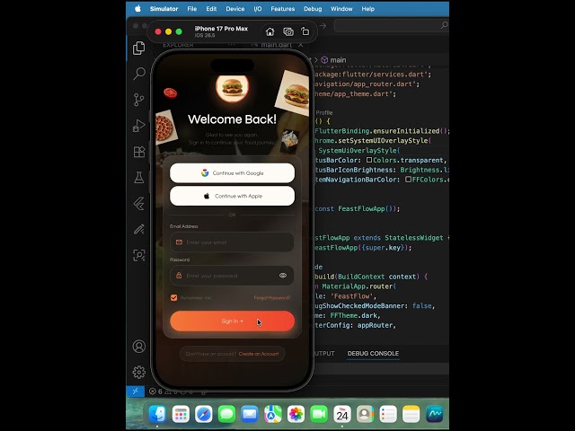Click the Colors.transparent color swatch
This screenshot has width=575, height=431.
(x=369, y=160)
